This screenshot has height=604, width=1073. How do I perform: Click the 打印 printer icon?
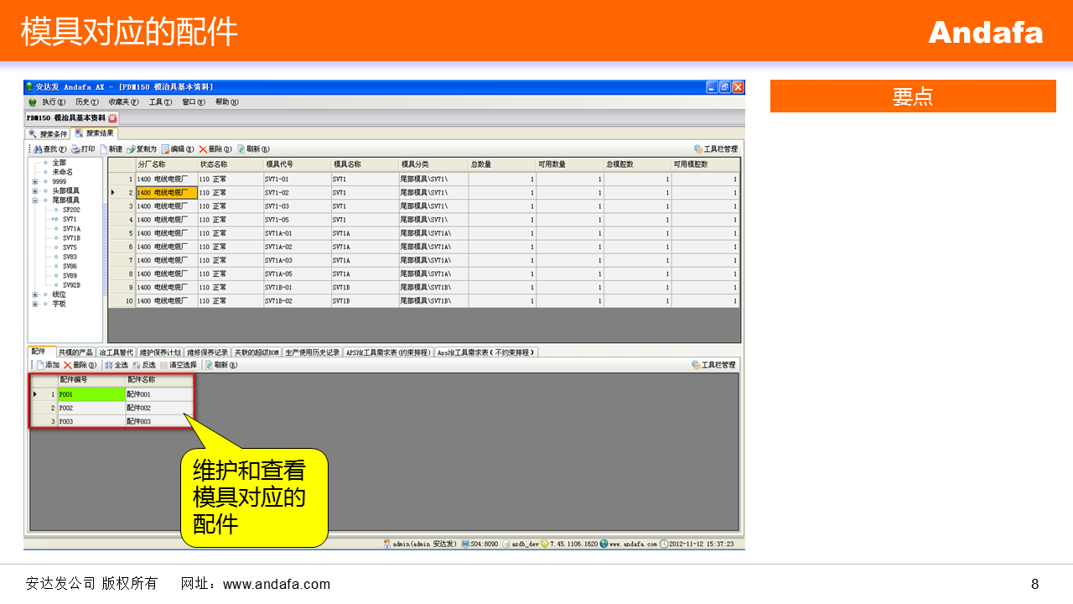[75, 149]
